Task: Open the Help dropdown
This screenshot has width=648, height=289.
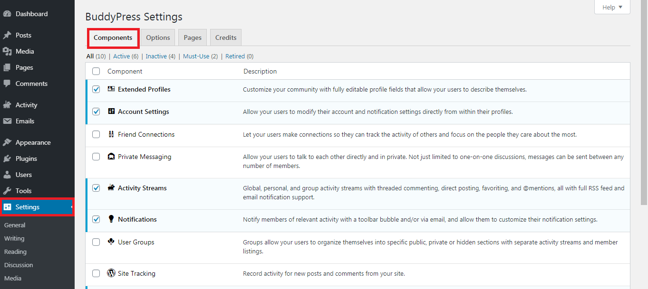Action: click(x=612, y=7)
